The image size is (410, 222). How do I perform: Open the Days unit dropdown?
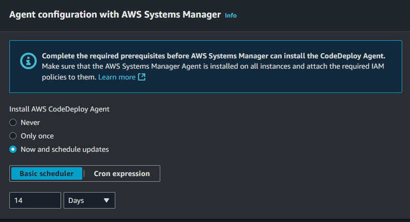pyautogui.click(x=89, y=200)
